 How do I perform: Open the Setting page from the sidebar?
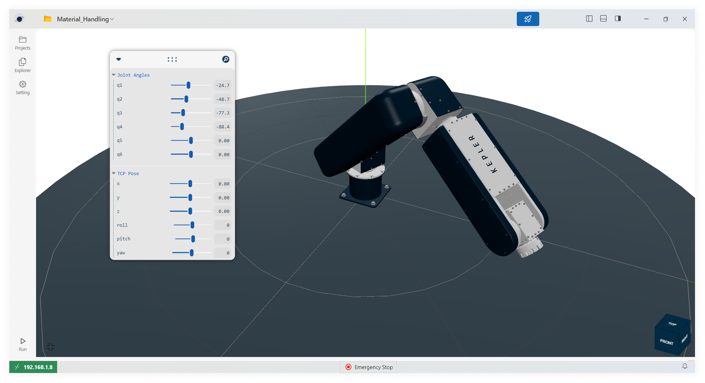pyautogui.click(x=22, y=87)
